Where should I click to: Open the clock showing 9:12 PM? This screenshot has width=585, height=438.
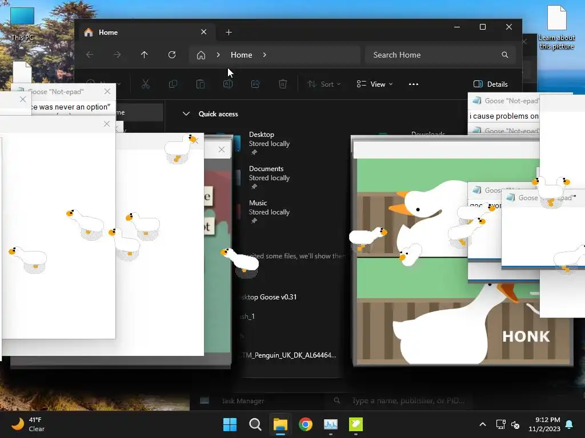point(544,424)
